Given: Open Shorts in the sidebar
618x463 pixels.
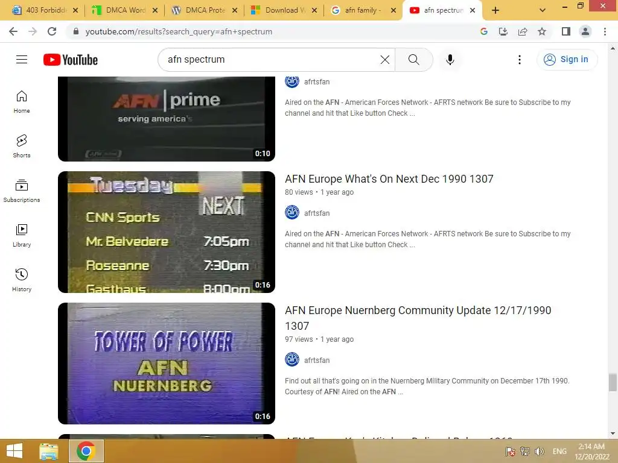Looking at the screenshot, I should coord(22,146).
